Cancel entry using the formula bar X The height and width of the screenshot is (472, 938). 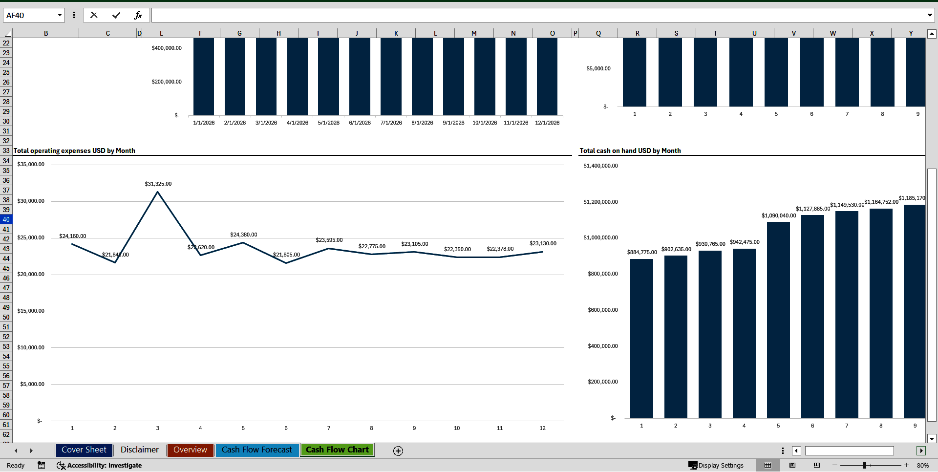click(x=94, y=15)
